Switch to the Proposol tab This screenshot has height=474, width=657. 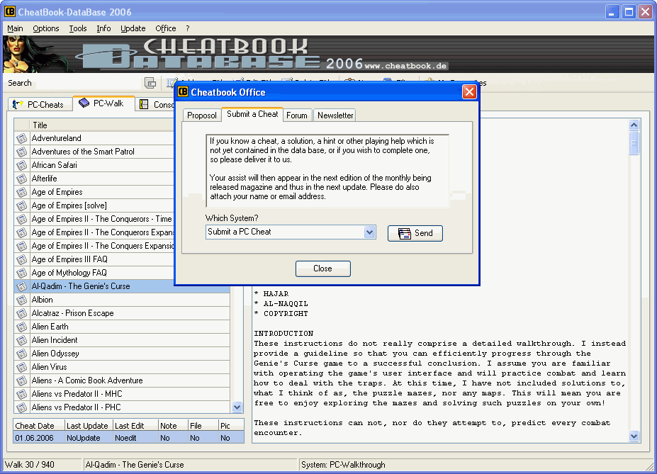pyautogui.click(x=202, y=115)
